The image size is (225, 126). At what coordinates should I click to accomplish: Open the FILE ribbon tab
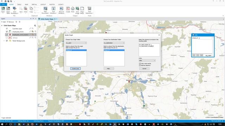tap(4, 5)
